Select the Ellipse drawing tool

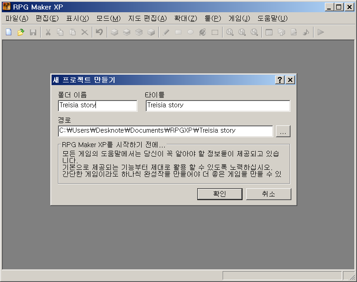click(190, 32)
